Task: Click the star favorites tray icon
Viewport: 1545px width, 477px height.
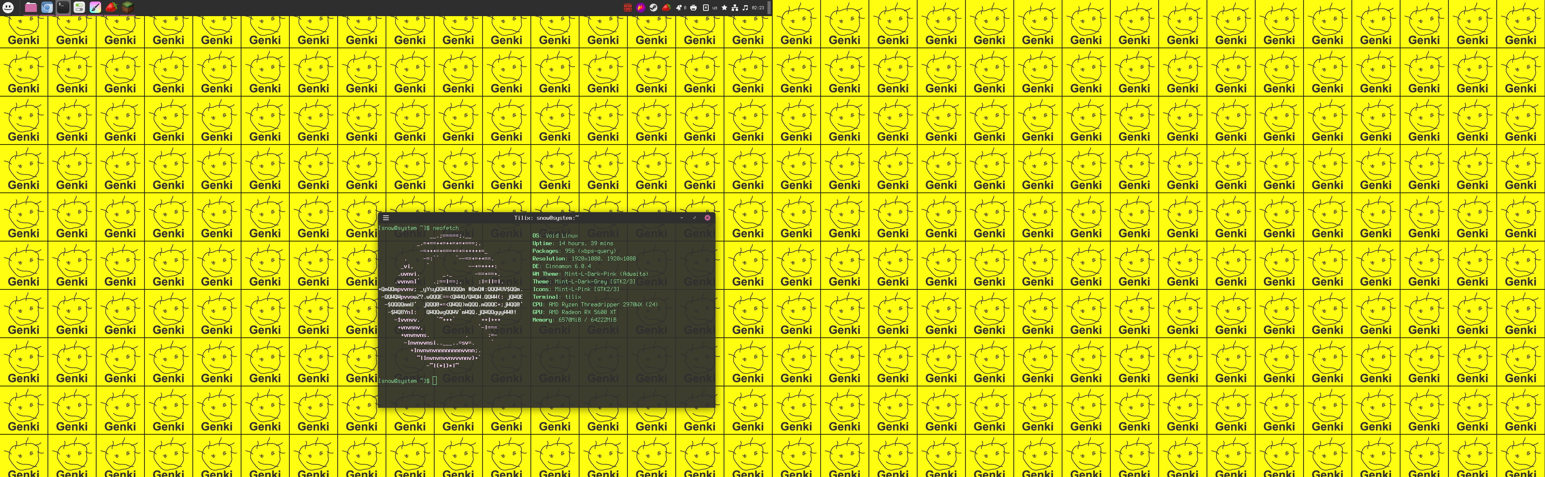Action: (724, 8)
